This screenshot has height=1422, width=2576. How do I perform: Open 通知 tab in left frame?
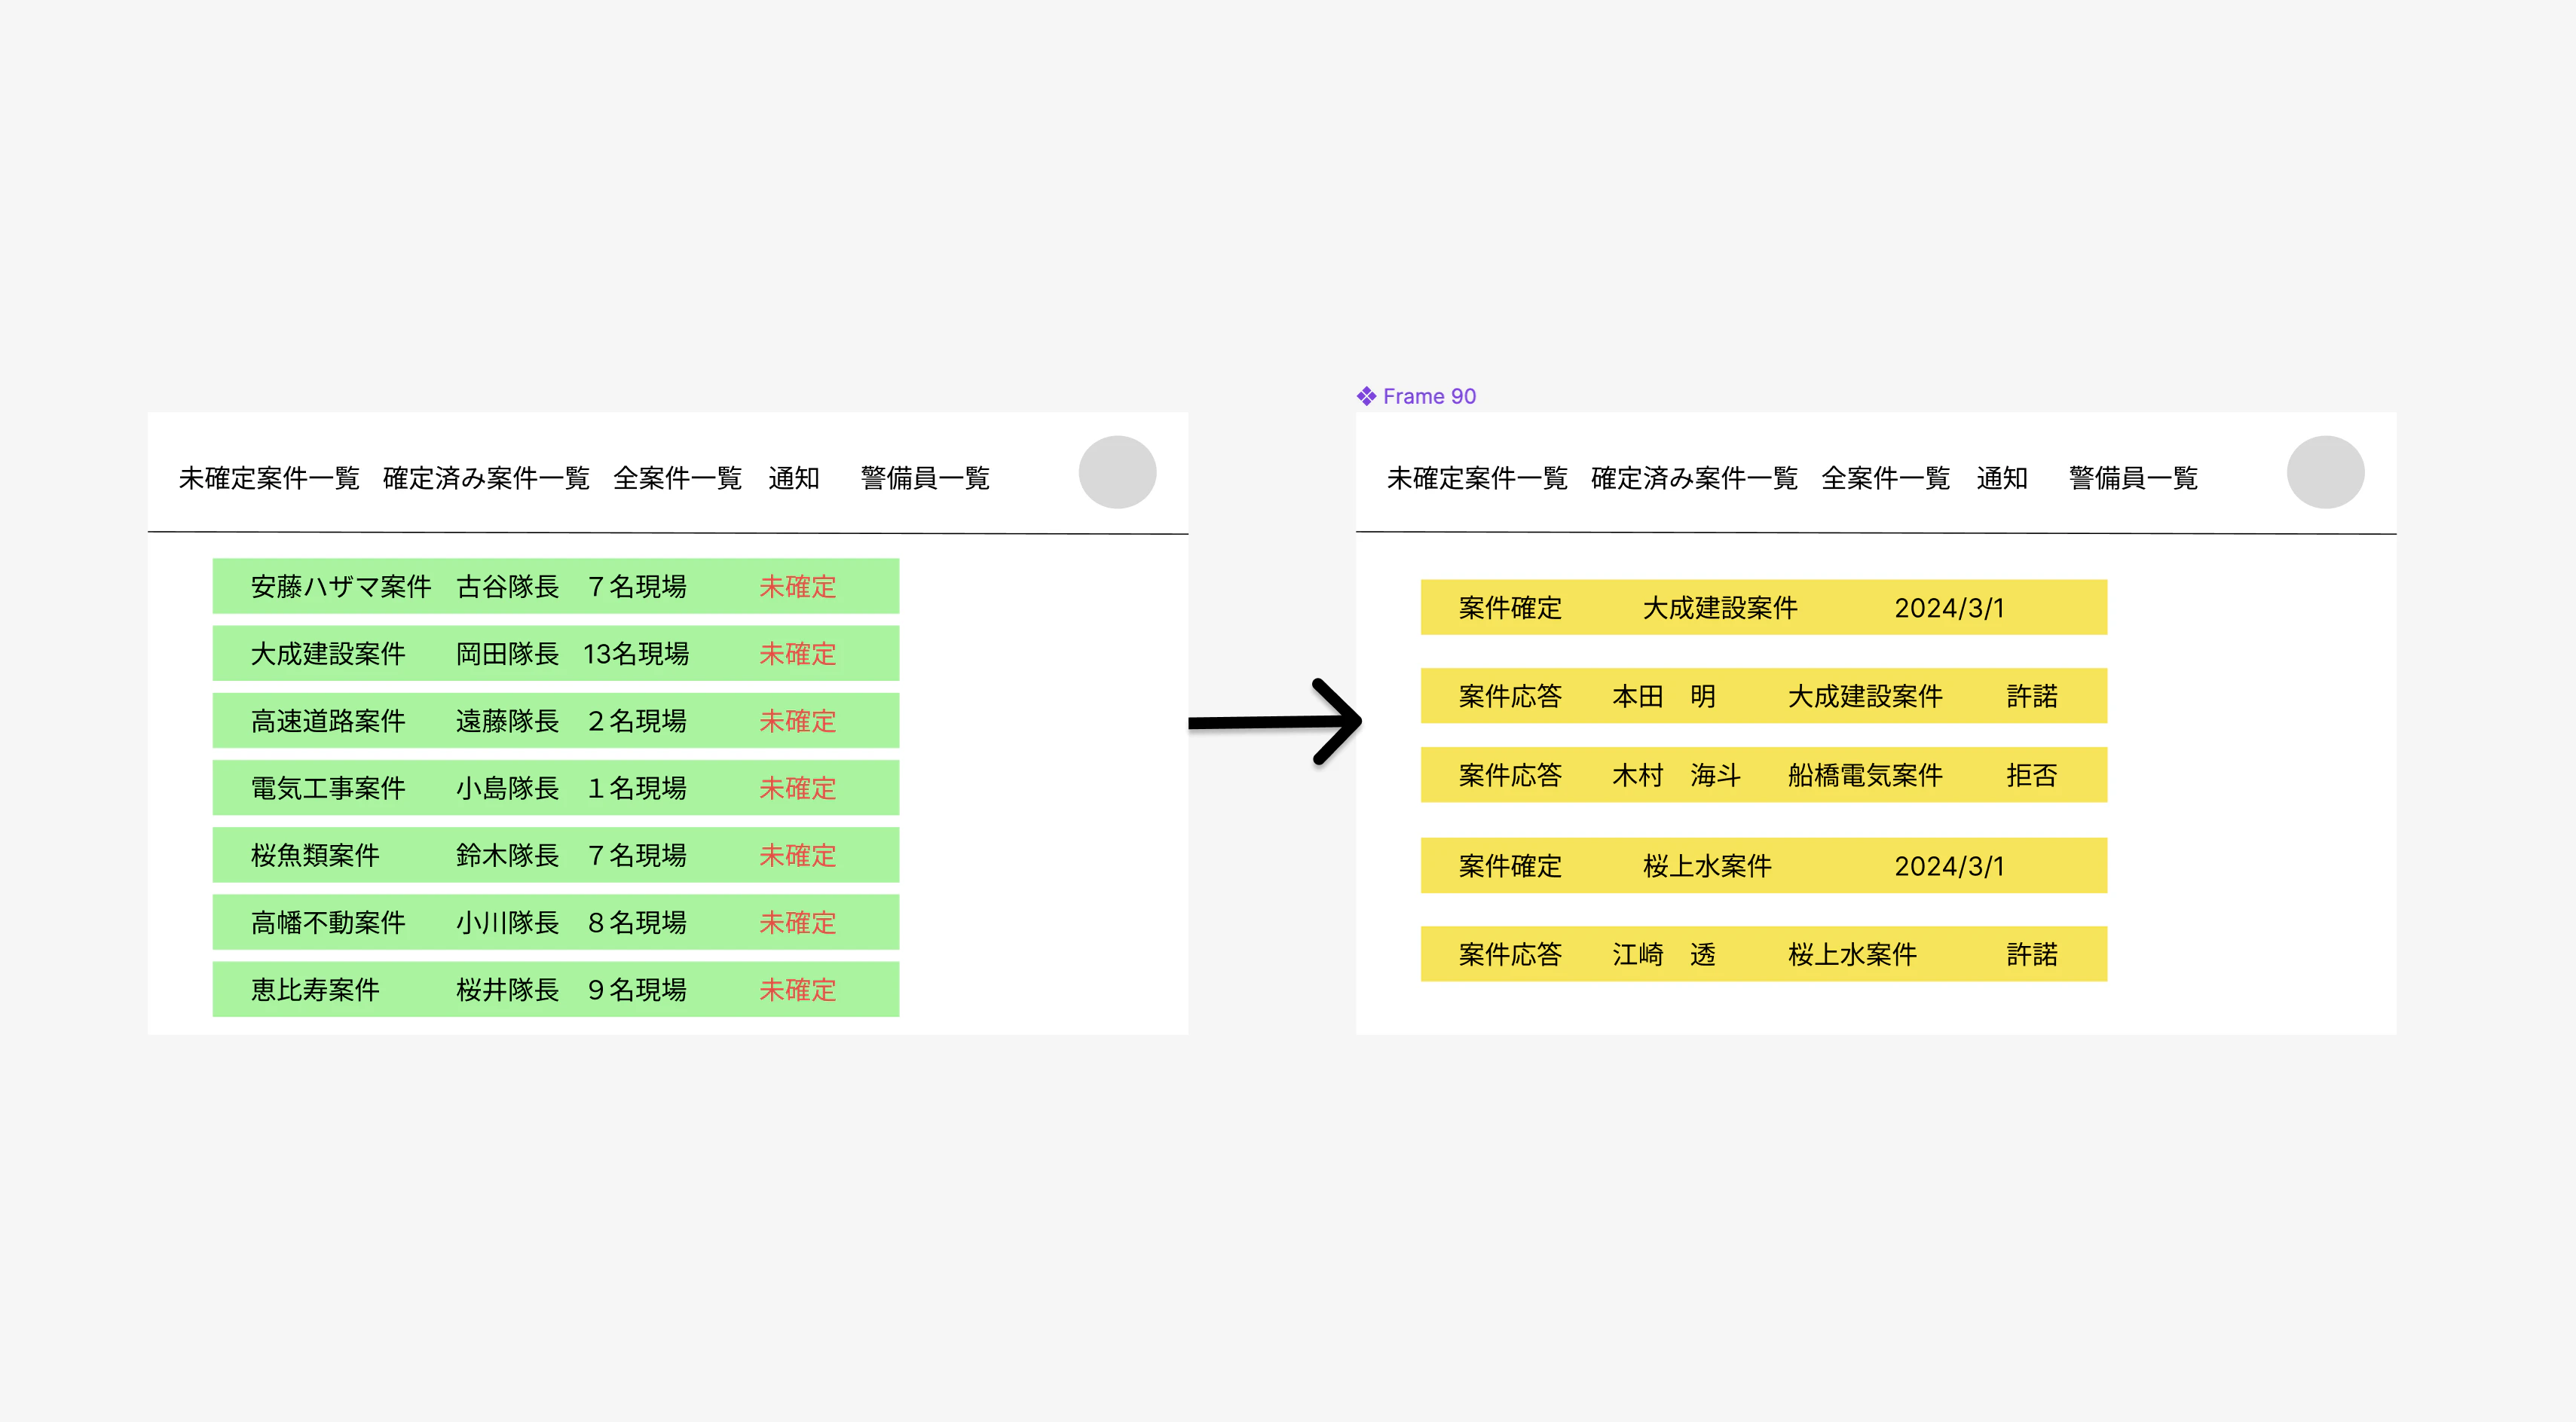[794, 479]
